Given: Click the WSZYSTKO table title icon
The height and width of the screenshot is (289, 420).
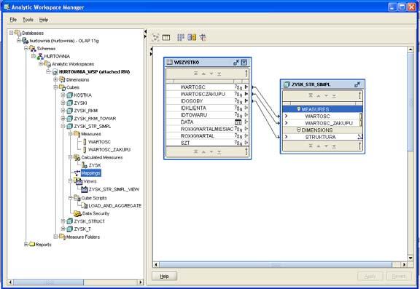Looking at the screenshot, I should (x=170, y=63).
